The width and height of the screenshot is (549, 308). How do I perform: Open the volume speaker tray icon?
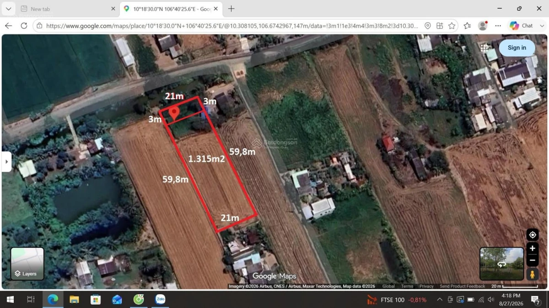pos(491,300)
